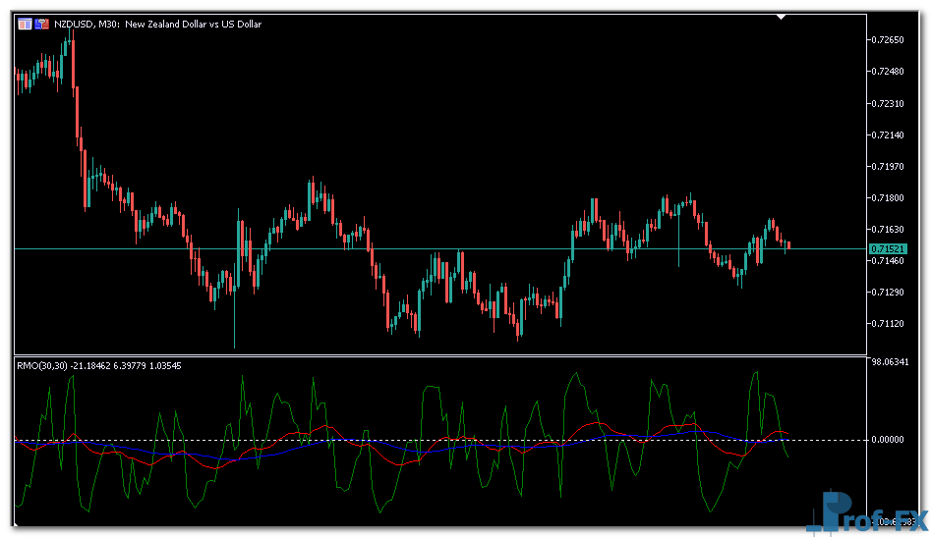Click the 0.72480 price scale label
This screenshot has height=537, width=931.
[890, 72]
